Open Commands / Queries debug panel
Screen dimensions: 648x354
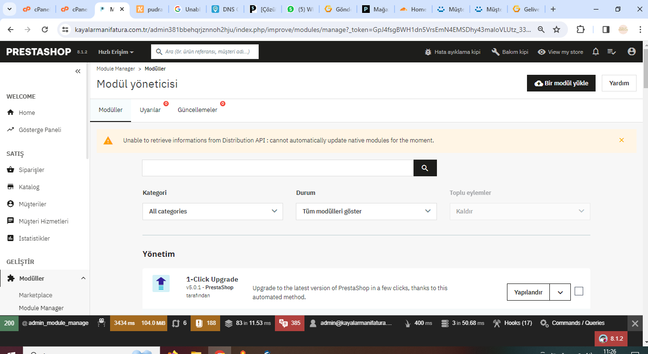click(572, 323)
